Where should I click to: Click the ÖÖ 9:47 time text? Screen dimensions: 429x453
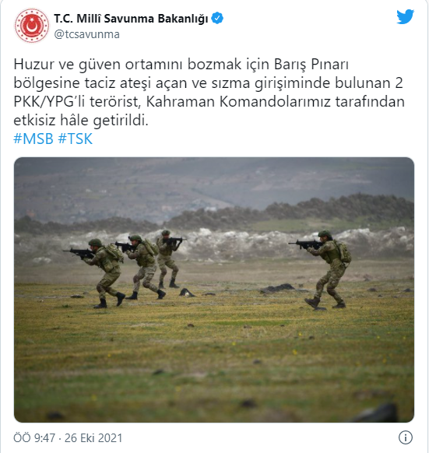pos(34,438)
